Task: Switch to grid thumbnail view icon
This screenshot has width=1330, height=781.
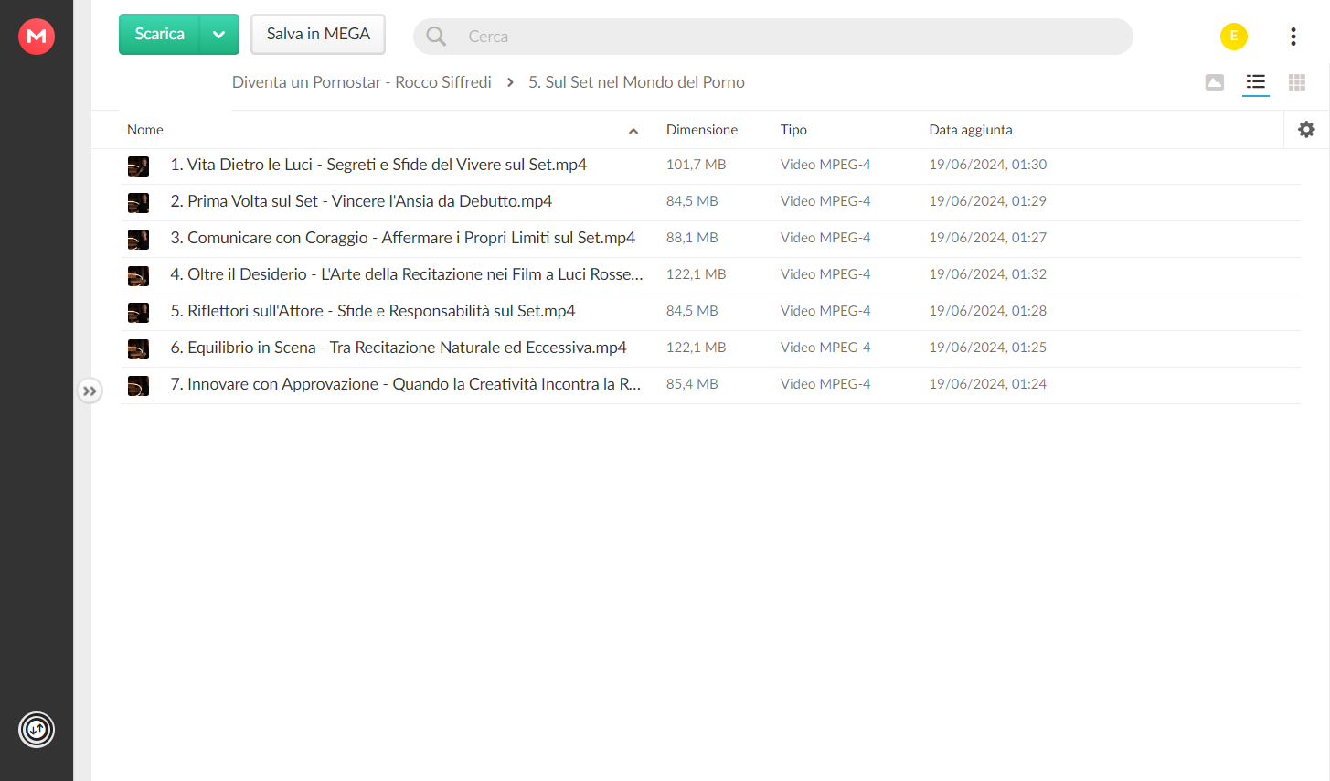Action: point(1297,83)
